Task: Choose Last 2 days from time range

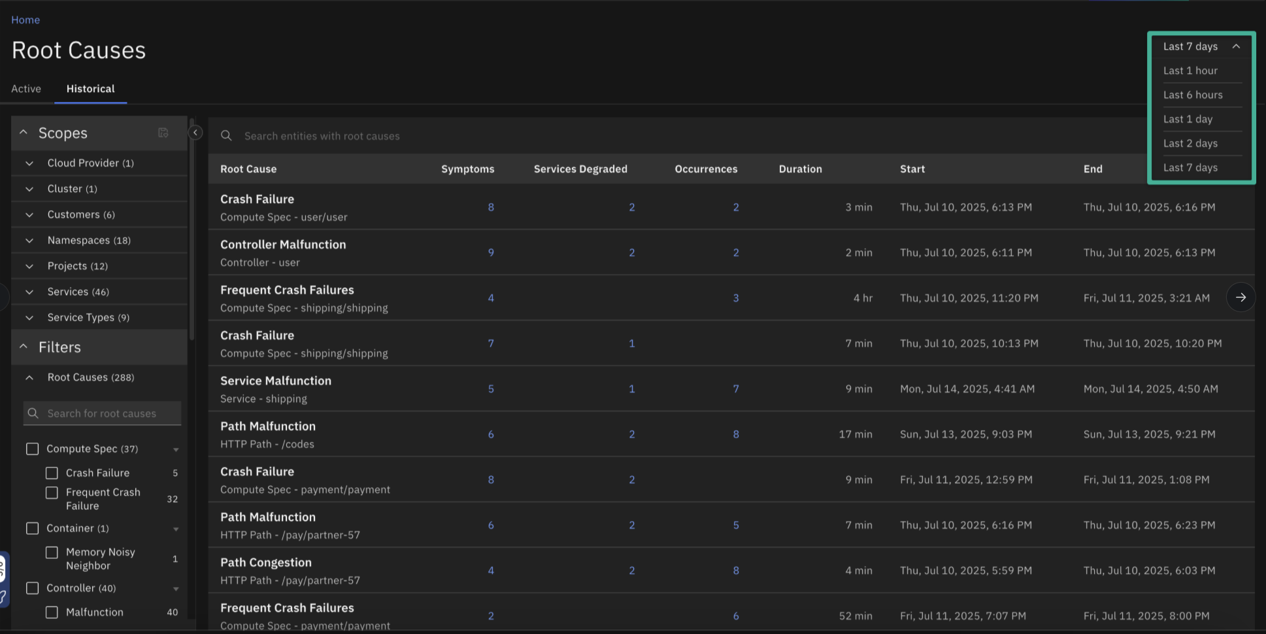Action: point(1190,143)
